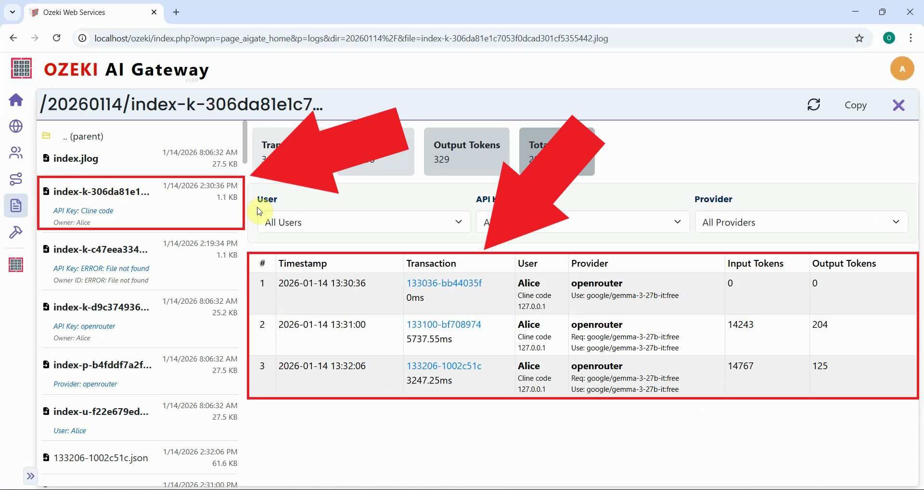
Task: Bookmark this page with the star icon
Action: click(x=860, y=38)
